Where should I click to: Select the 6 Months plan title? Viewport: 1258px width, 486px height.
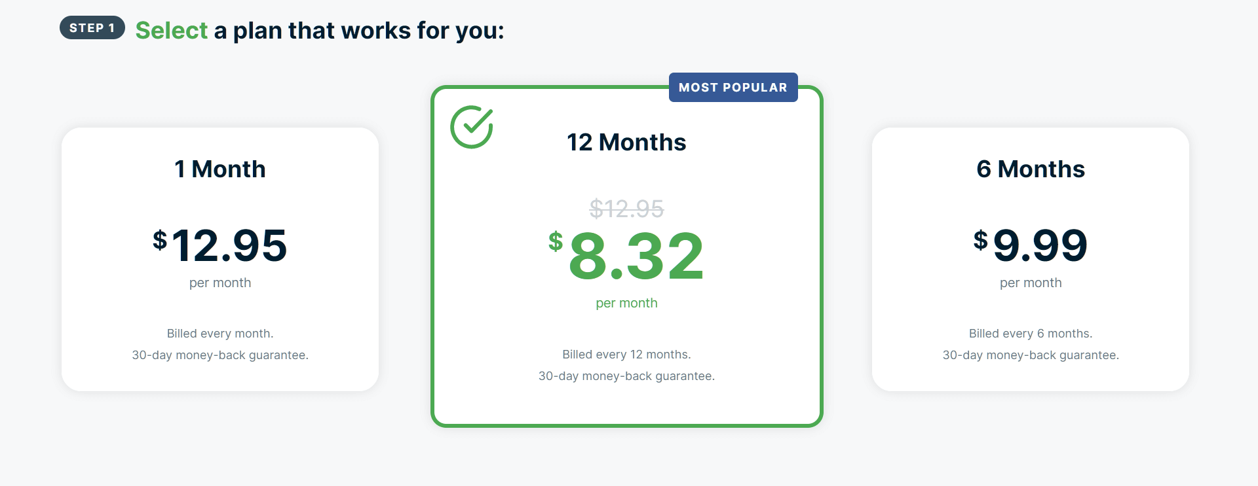click(x=1031, y=169)
